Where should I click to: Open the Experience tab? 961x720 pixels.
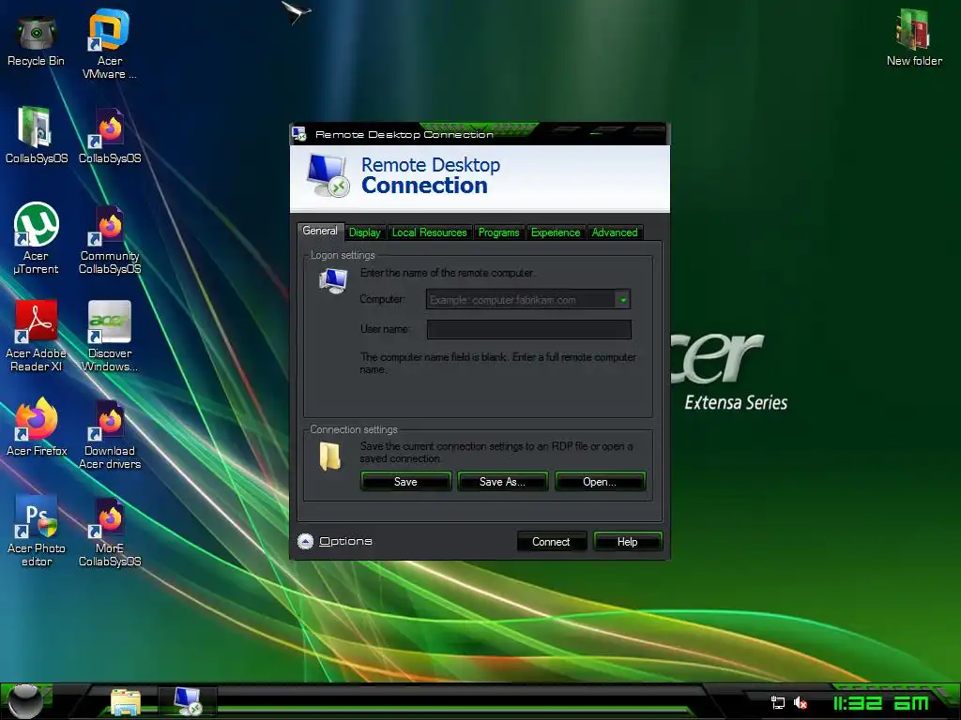(556, 232)
